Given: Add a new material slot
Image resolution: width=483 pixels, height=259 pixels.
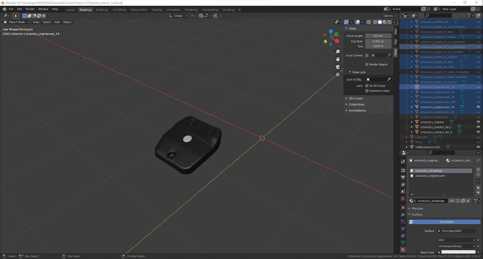Looking at the screenshot, I should 478,169.
